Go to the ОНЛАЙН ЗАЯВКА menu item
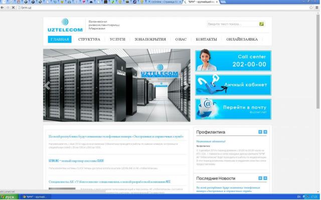Viewport: 321px width, 200px height. tap(242, 39)
